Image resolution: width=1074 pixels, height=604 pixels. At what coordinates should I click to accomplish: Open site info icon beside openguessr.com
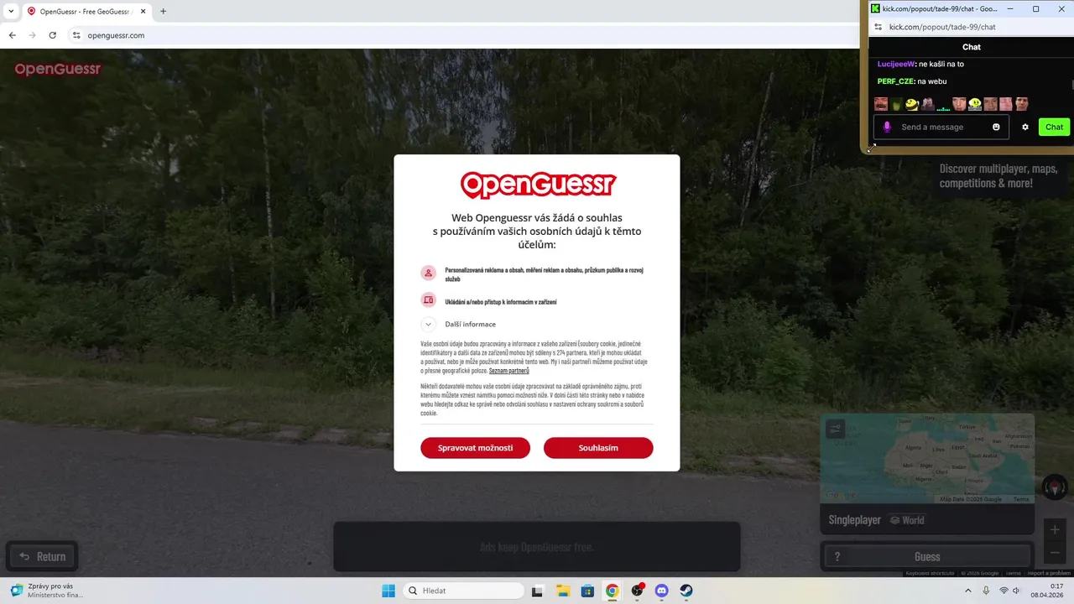76,35
